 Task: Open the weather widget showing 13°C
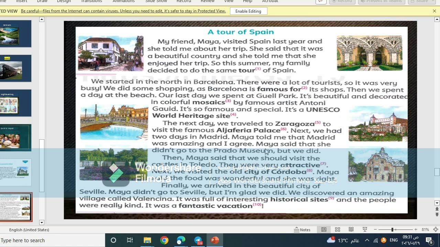click(x=343, y=240)
